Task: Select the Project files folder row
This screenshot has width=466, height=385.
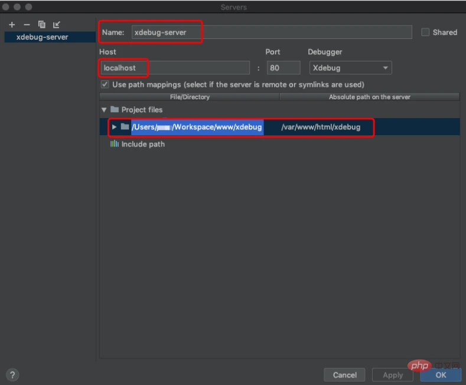Action: coord(279,110)
